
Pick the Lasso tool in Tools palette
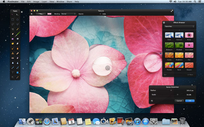coord(13,24)
